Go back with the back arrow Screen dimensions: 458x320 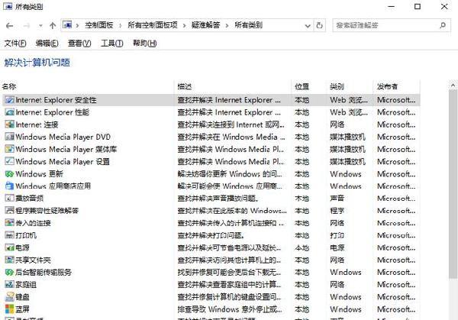coord(9,26)
